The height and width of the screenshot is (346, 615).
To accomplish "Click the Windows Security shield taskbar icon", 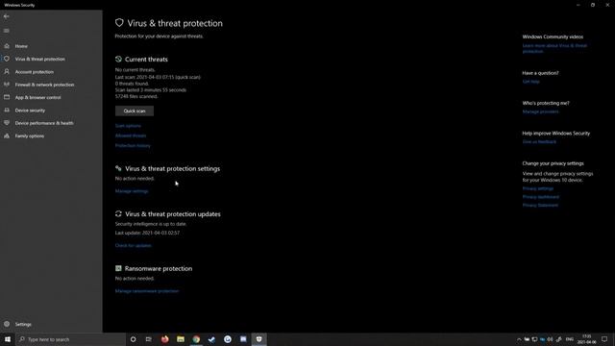I will 258,339.
